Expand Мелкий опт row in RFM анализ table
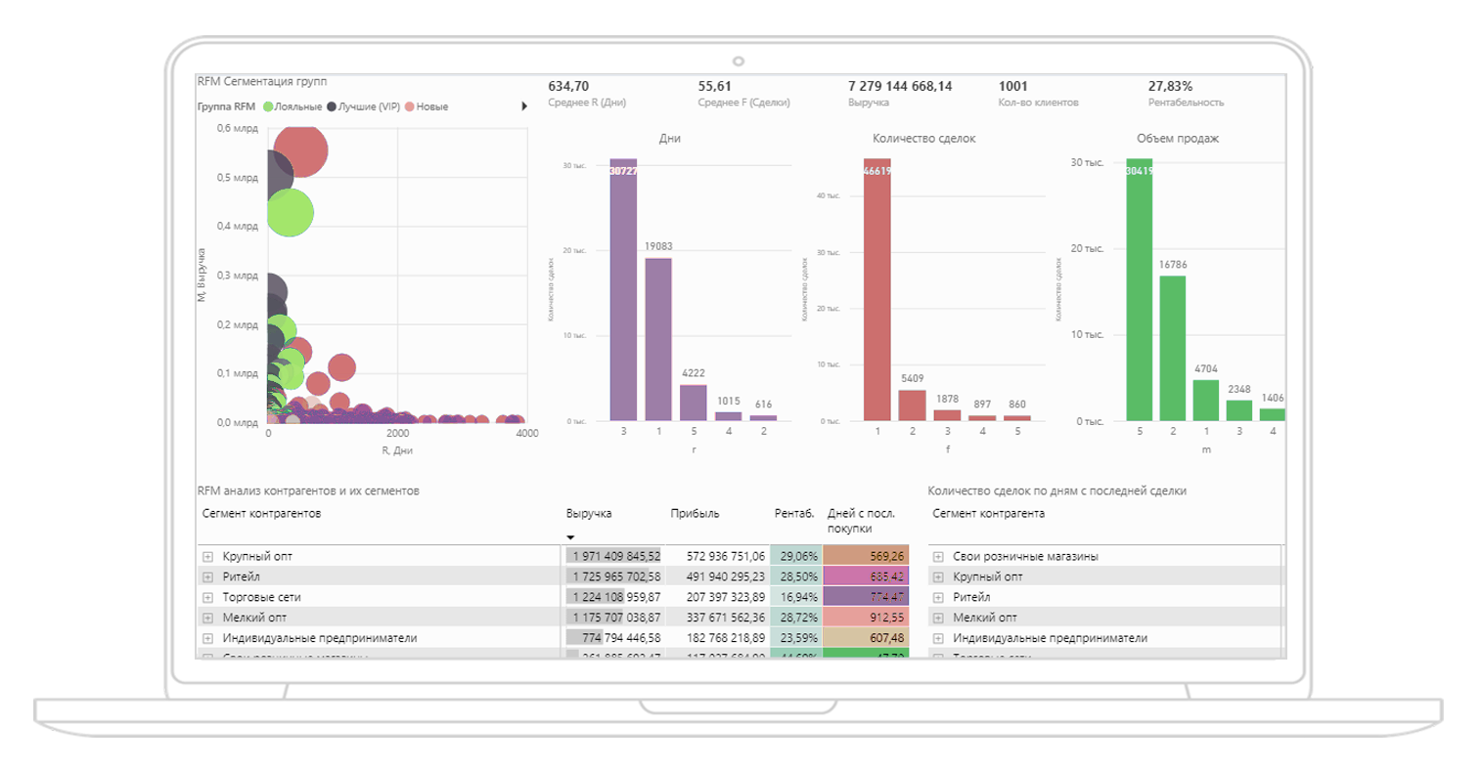 207,618
